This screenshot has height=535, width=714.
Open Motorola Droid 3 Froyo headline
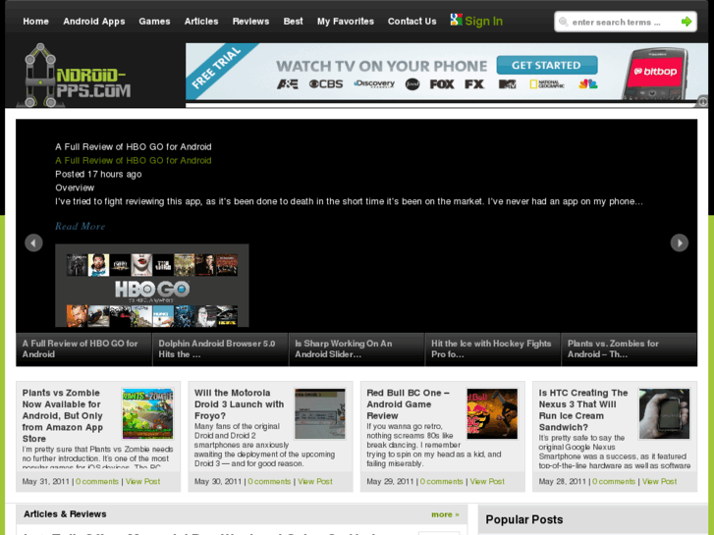click(x=239, y=404)
